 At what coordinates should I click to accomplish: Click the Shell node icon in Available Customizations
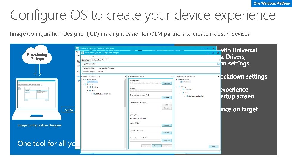[90, 91]
